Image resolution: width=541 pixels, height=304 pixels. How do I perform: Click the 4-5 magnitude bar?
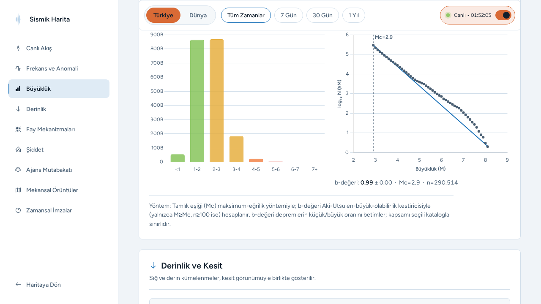pyautogui.click(x=256, y=160)
